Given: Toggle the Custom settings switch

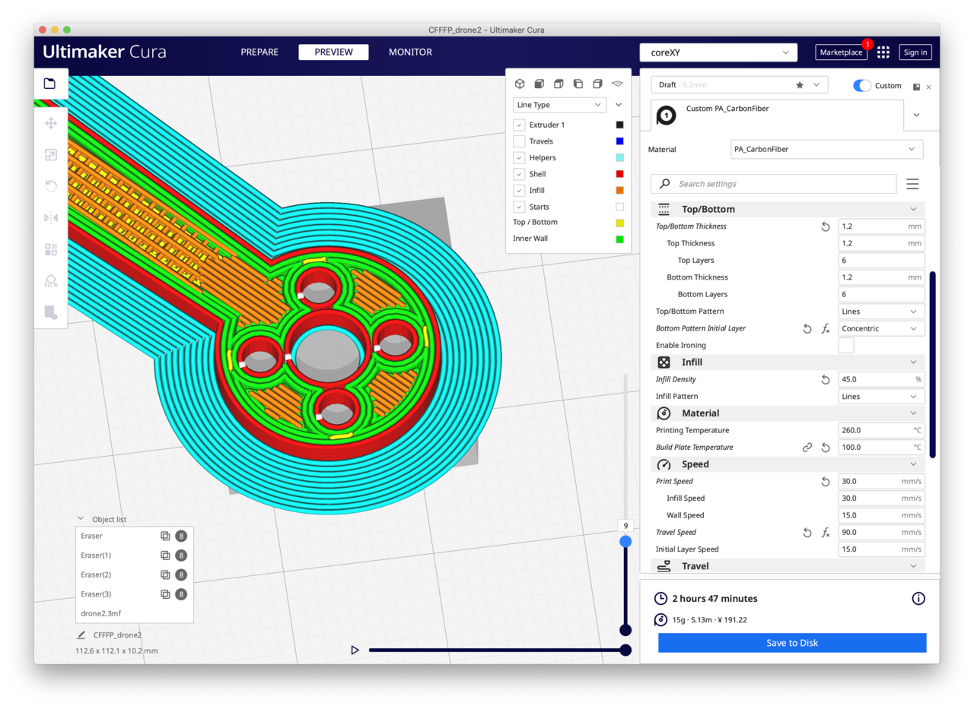Looking at the screenshot, I should tap(862, 86).
